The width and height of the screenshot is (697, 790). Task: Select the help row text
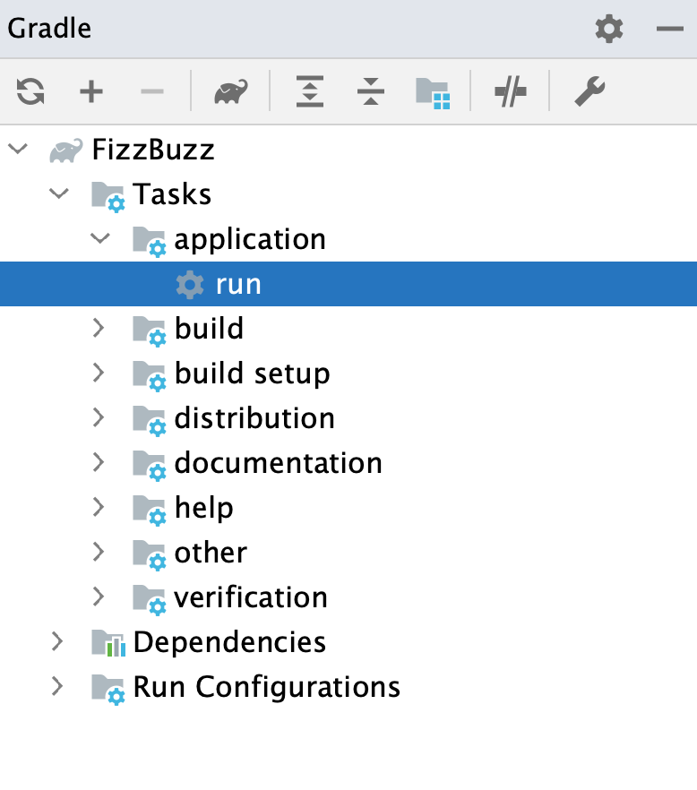(204, 509)
